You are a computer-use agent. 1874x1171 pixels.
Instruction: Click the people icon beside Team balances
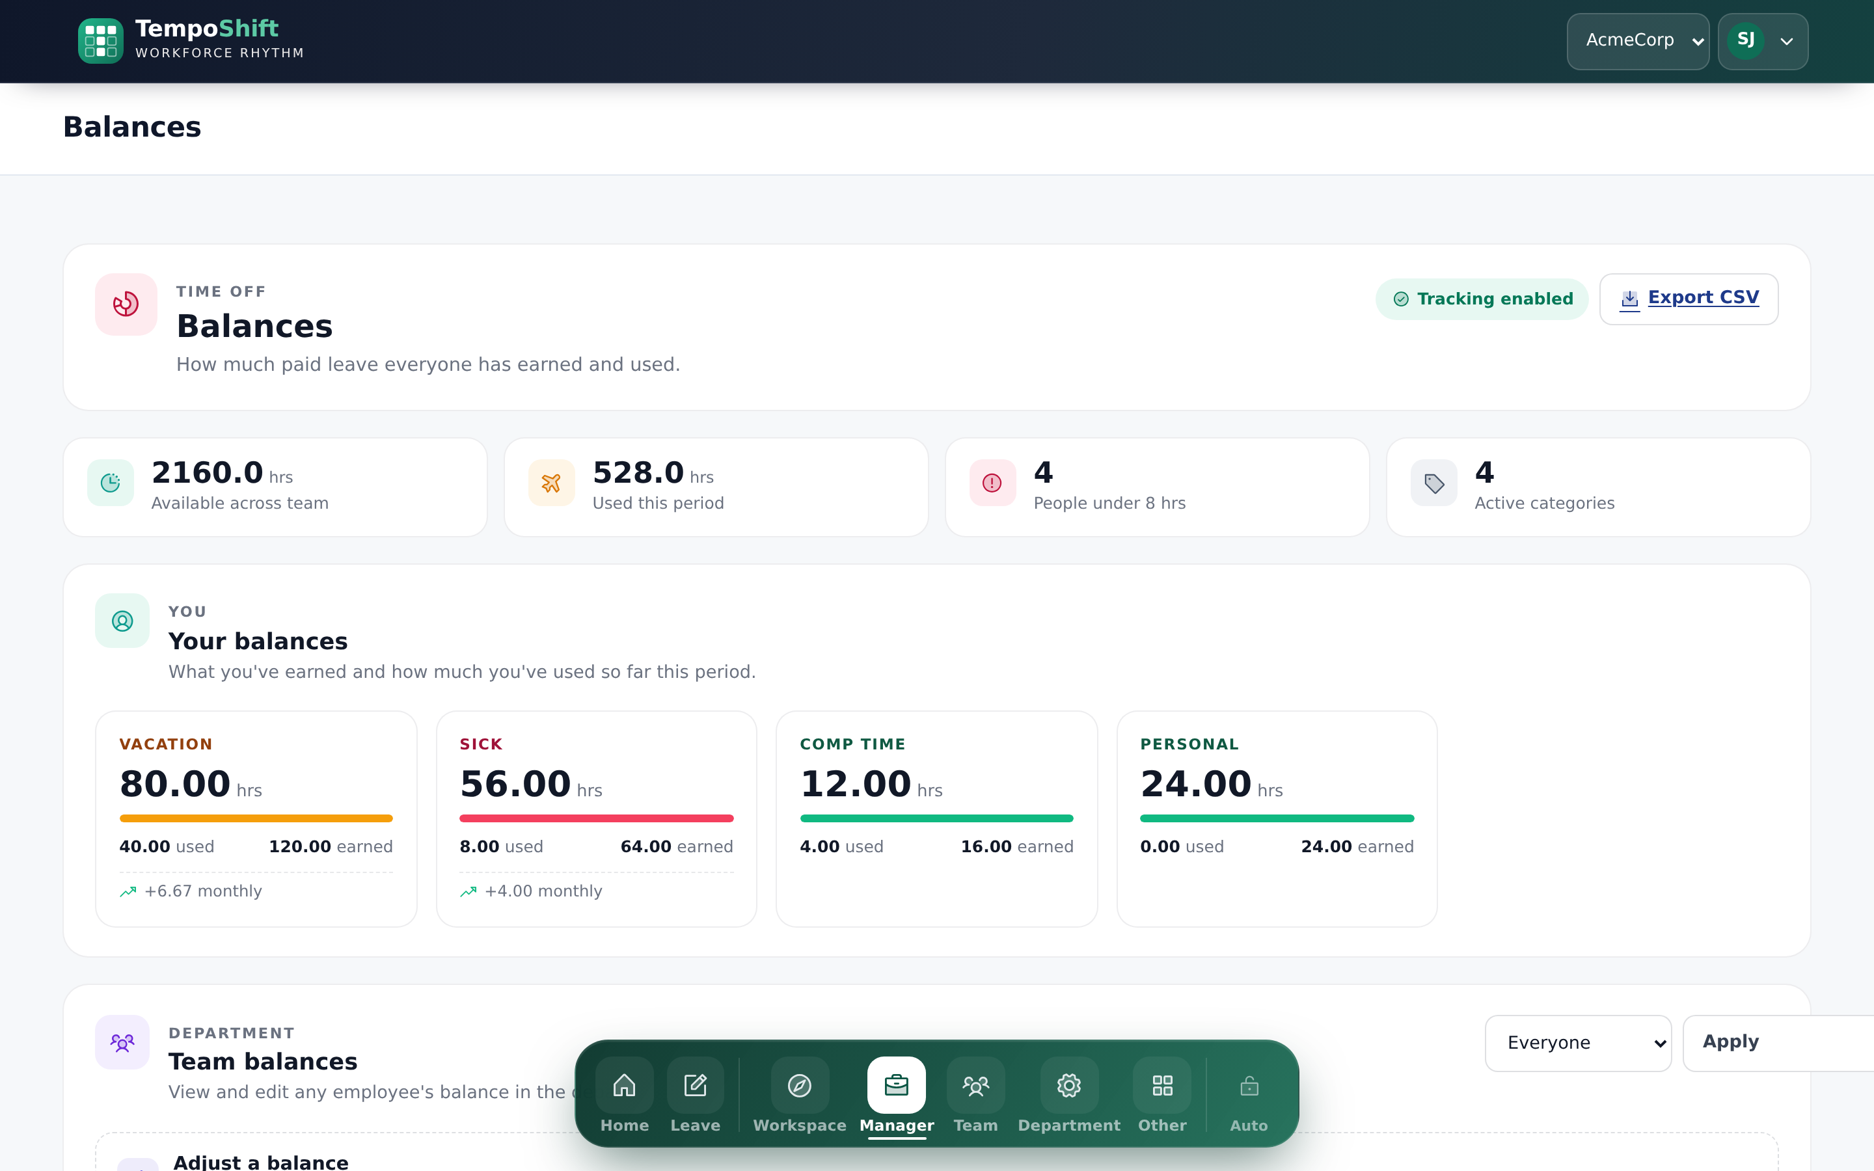122,1042
